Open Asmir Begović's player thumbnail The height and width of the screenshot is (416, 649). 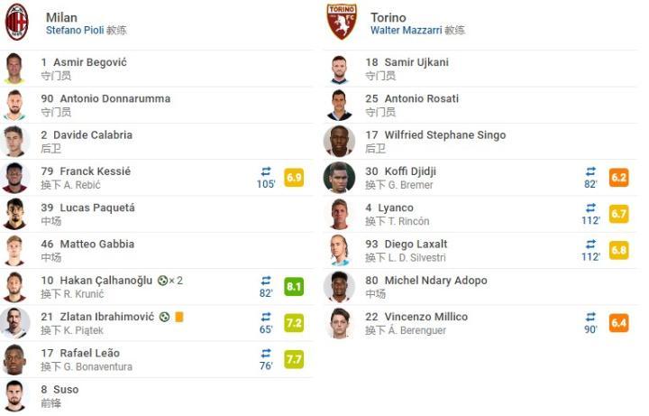tap(15, 69)
